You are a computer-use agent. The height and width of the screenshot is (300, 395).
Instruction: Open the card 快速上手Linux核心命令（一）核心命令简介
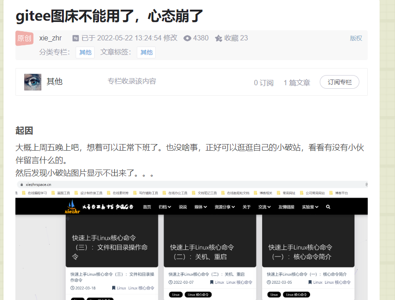(308, 241)
